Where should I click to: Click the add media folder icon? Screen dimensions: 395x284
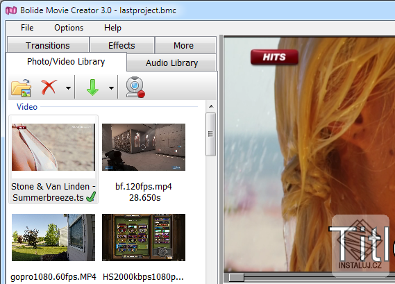coord(21,87)
